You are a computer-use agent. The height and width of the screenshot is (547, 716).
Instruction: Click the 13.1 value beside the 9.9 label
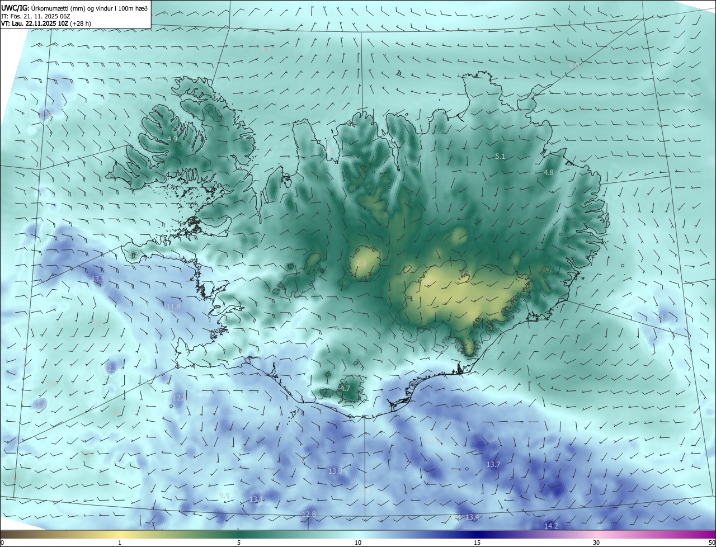pos(256,499)
